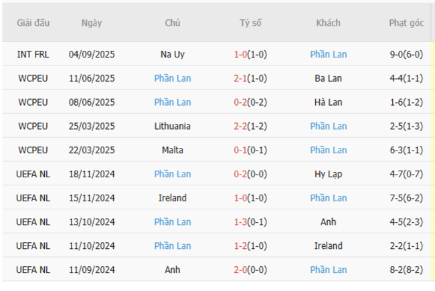Click Hy Lạp away team
This screenshot has height=291, width=435.
coord(328,174)
